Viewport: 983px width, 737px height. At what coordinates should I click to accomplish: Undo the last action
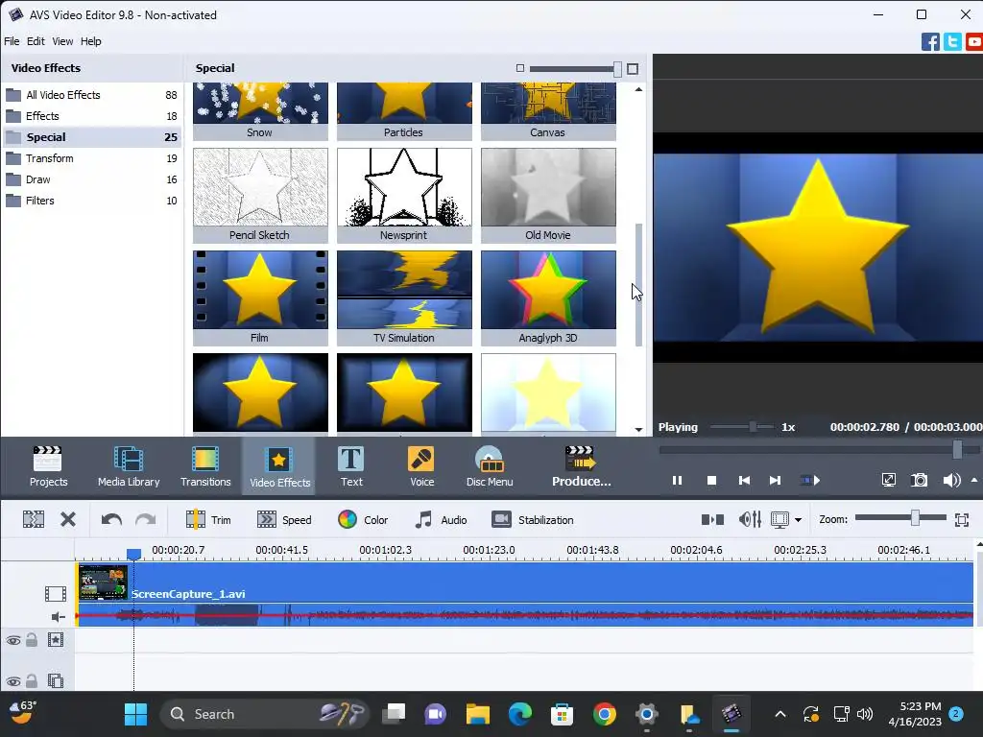[111, 519]
